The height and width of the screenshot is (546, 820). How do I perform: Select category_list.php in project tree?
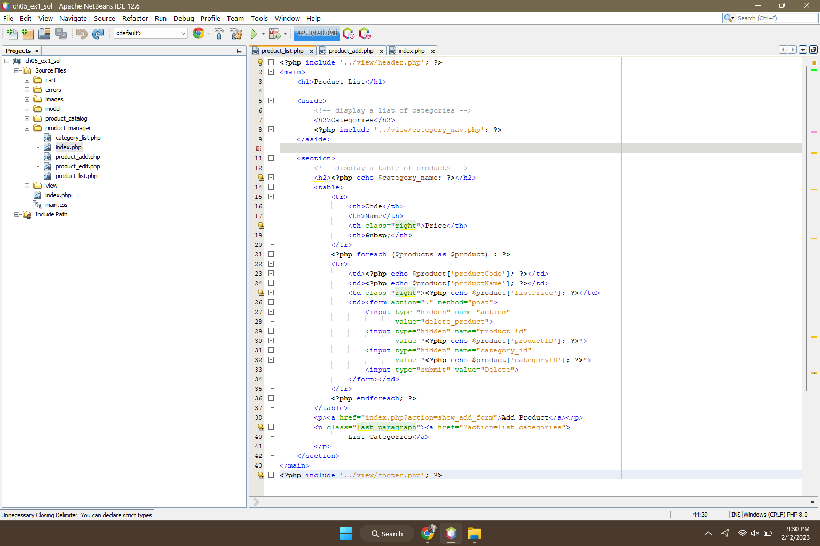point(77,138)
